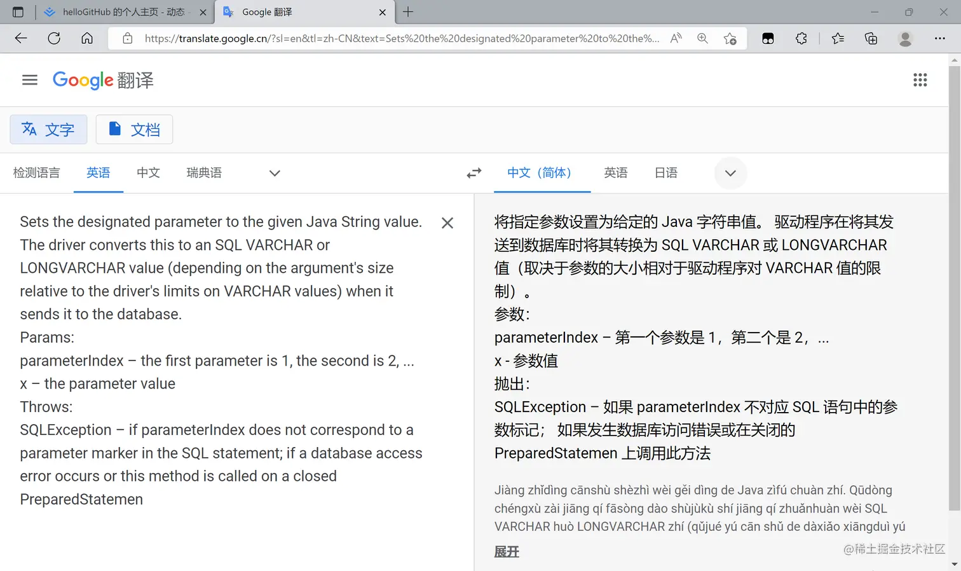View site information lock icon
The width and height of the screenshot is (961, 571).
pos(128,38)
